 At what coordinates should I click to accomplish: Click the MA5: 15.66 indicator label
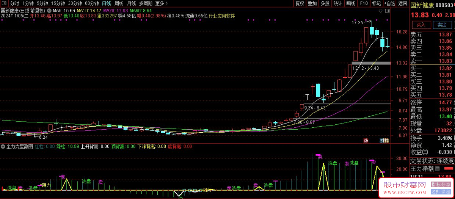[63, 11]
